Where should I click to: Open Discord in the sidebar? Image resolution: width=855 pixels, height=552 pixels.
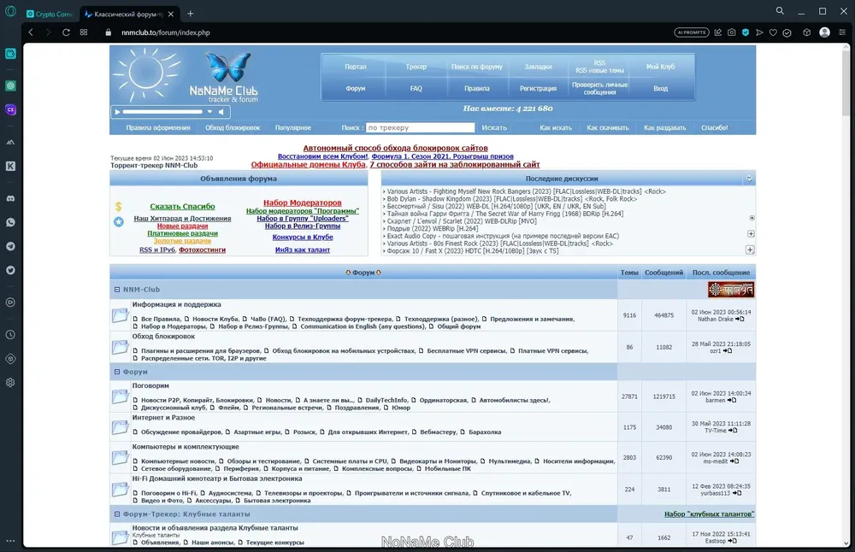pyautogui.click(x=10, y=198)
